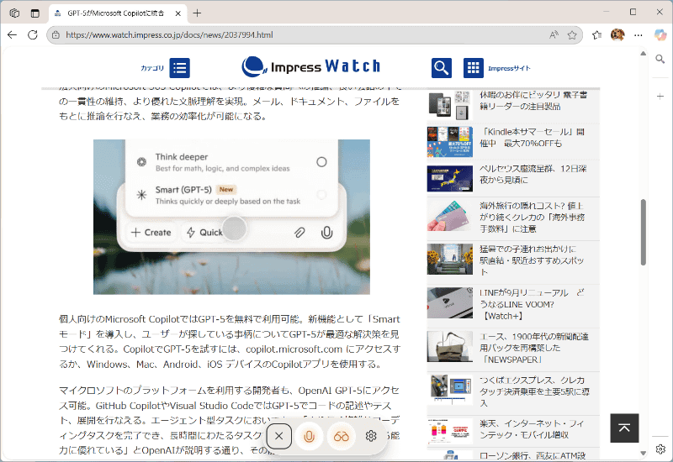Close the GPT-5 Microsoft Copilot tab

178,13
